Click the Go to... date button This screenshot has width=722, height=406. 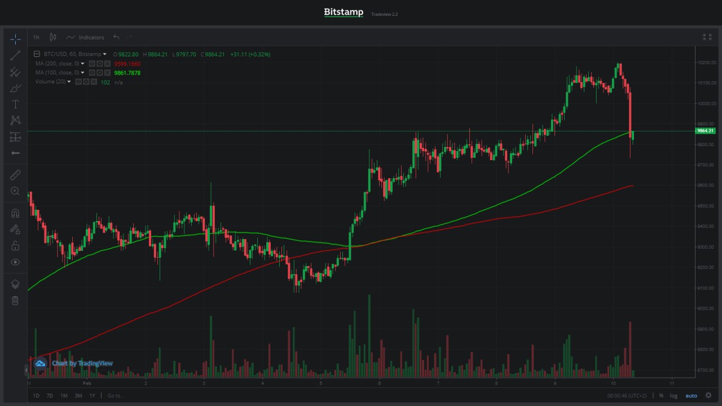[115, 396]
